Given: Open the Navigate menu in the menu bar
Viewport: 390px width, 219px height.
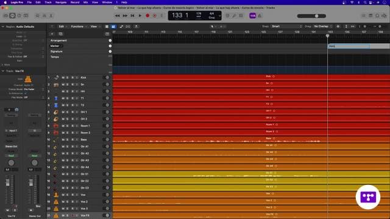Looking at the screenshot, I should (61, 2).
